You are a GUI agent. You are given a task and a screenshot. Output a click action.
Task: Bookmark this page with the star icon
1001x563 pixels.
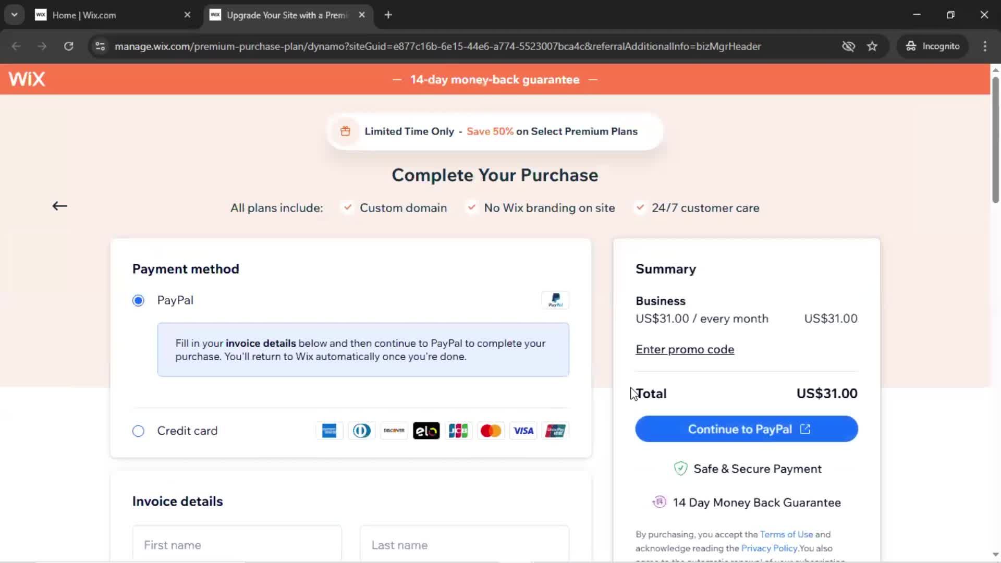pos(872,46)
